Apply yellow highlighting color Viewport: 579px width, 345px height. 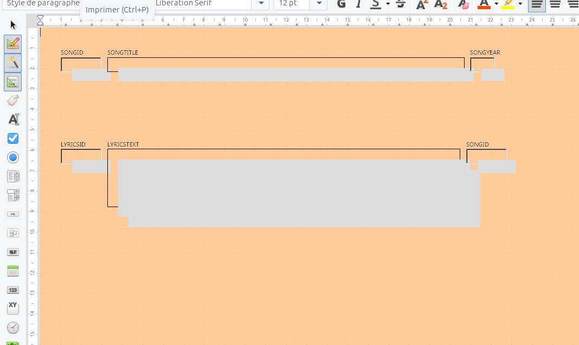[509, 4]
